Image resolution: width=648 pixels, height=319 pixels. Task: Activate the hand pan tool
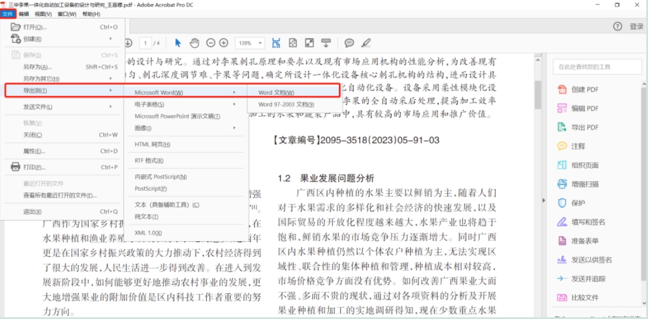tap(194, 43)
